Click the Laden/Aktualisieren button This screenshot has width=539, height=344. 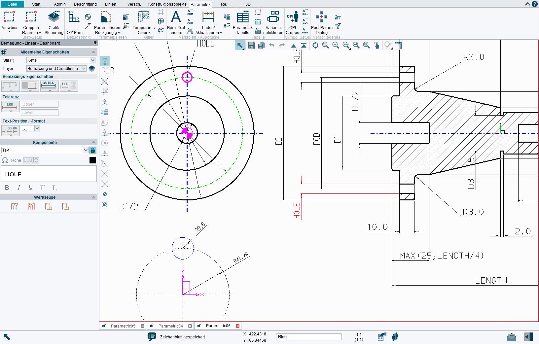point(209,20)
